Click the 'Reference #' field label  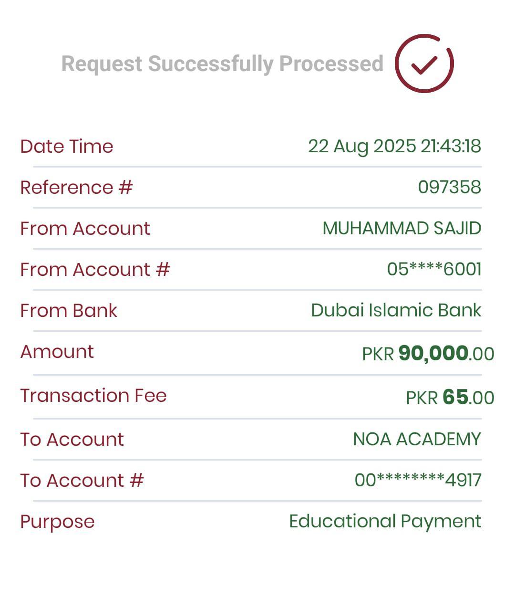[76, 187]
